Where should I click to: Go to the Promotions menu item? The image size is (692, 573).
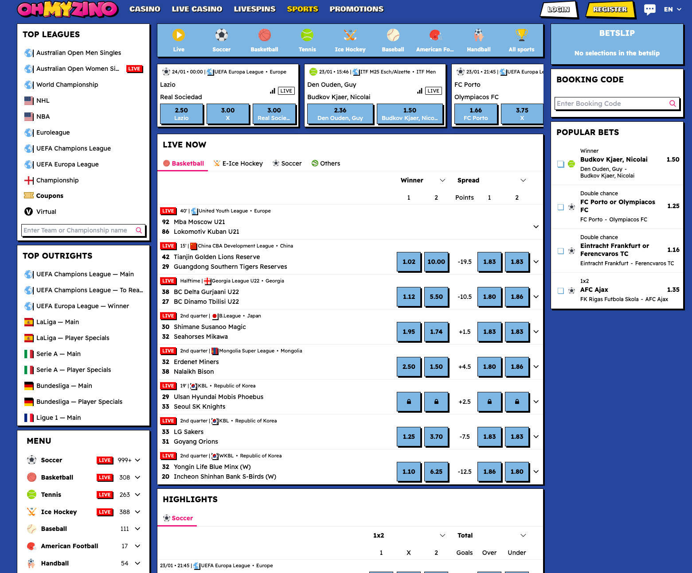pos(356,9)
